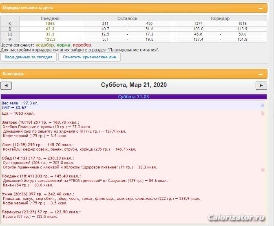Open the Перекусы (22:25) snack entry

pos(40,212)
